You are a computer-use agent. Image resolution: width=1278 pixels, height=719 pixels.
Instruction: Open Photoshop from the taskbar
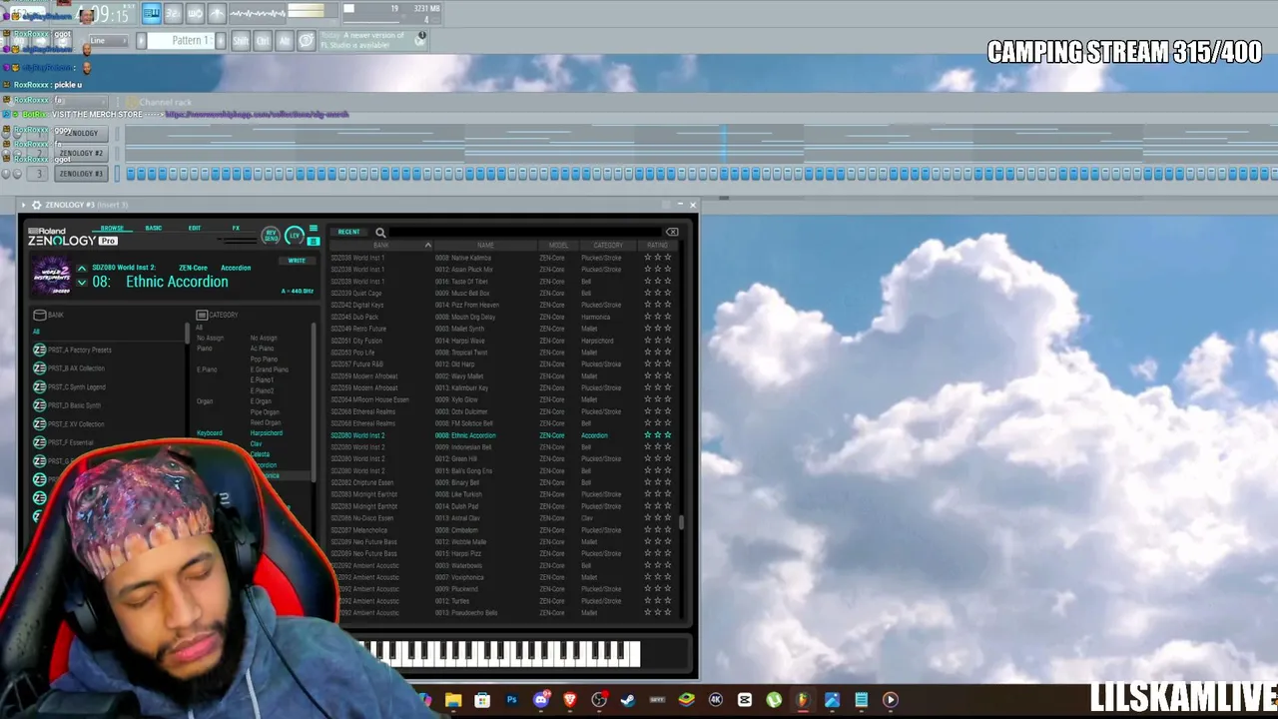coord(511,700)
